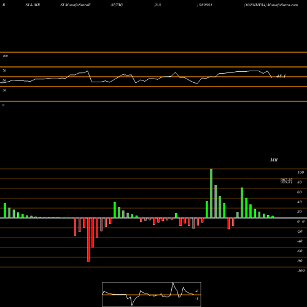The height and width of the screenshot is (307, 307).
Task: Click the MR axis label 40
Action: click(x=300, y=202)
